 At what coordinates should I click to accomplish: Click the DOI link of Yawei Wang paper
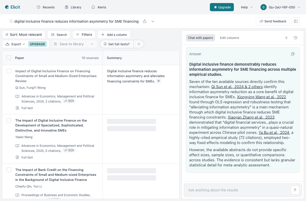click(x=69, y=150)
